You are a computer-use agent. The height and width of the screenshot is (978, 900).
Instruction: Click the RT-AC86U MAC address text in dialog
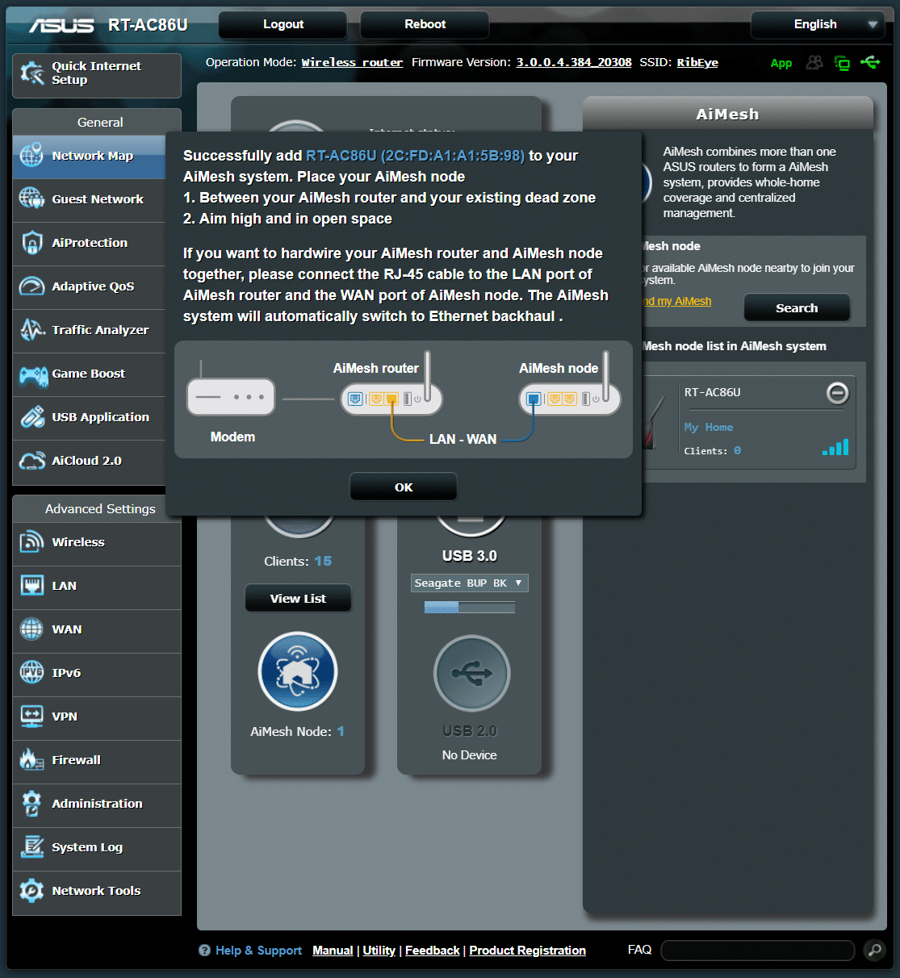[415, 156]
